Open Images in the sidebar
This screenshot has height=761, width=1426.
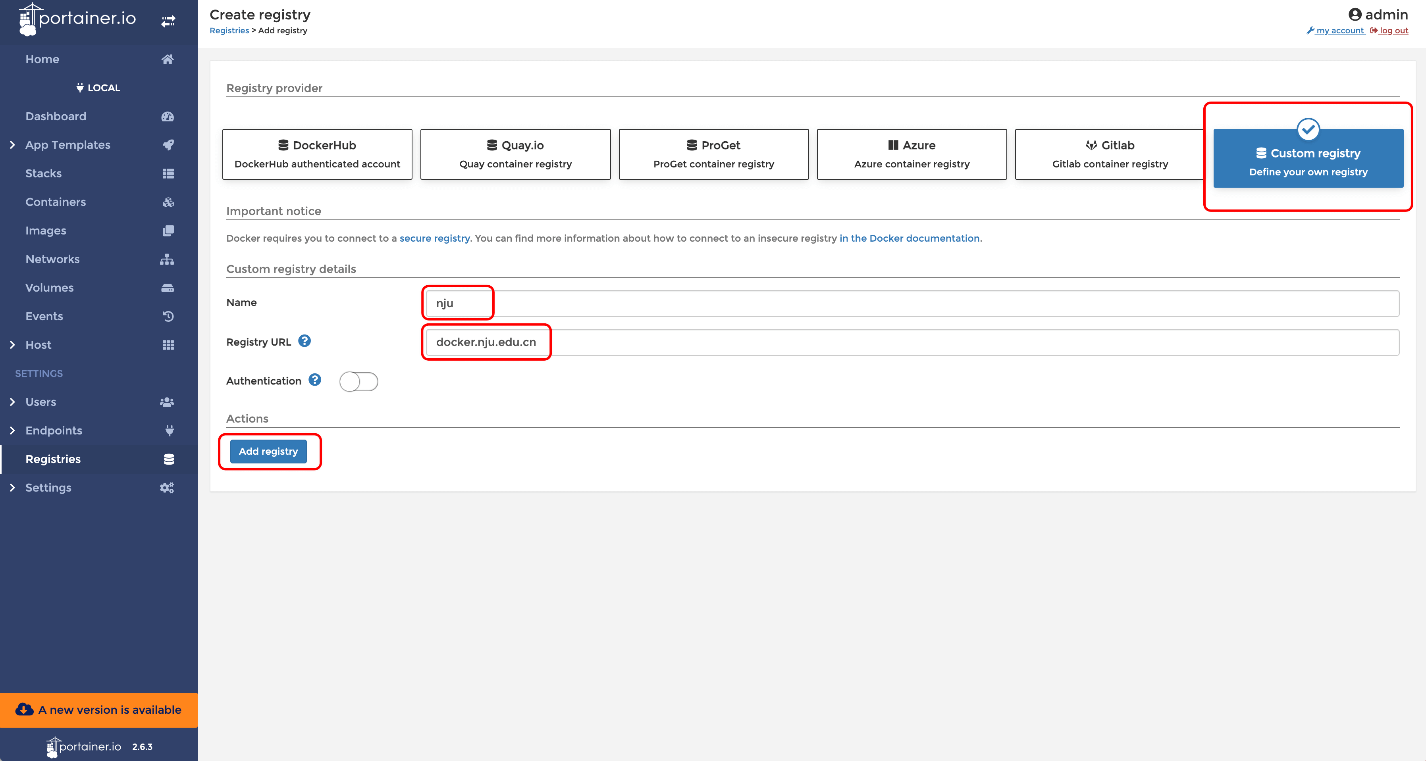pyautogui.click(x=98, y=231)
